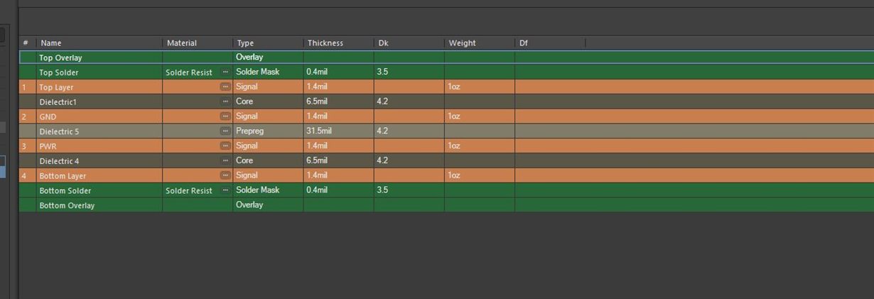This screenshot has height=299, width=874.
Task: Click the Dk column header
Action: (x=409, y=43)
